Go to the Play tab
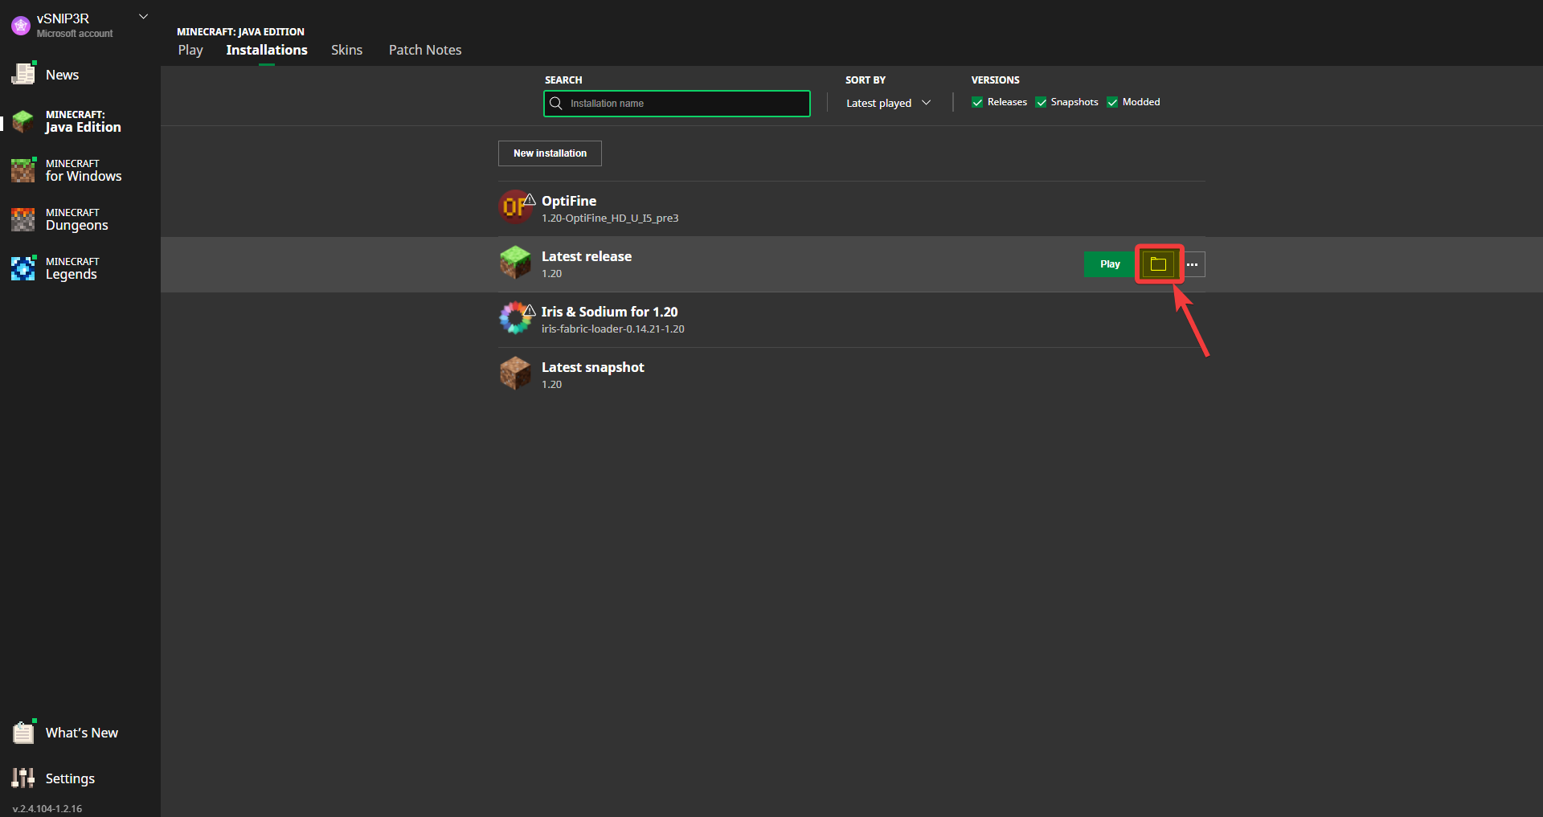 pos(190,50)
